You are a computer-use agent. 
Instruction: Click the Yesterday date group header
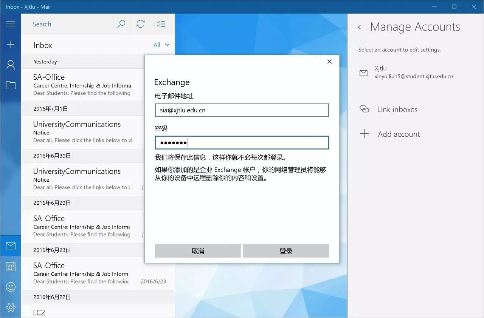[83, 62]
